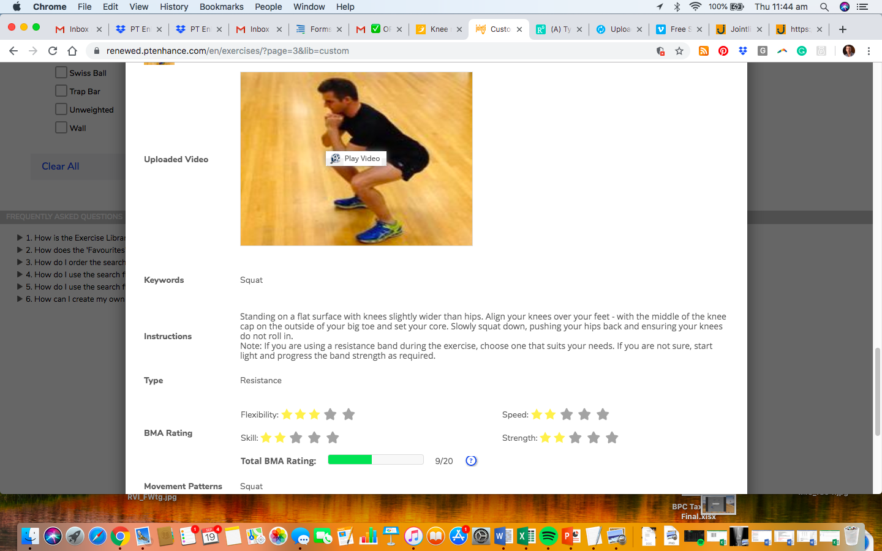882x551 pixels.
Task: Click the page vertical scrollbar thumb
Action: click(x=877, y=392)
